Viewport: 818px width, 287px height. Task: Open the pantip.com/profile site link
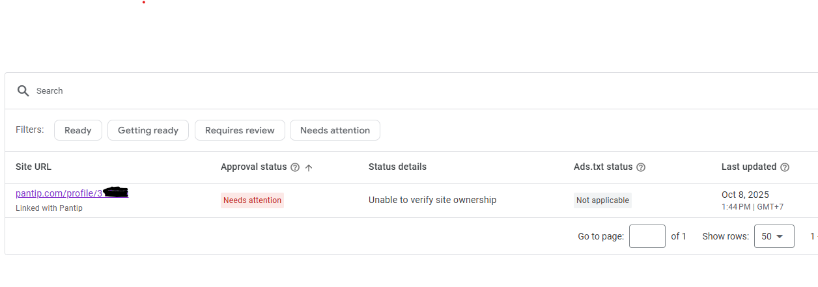click(x=59, y=193)
